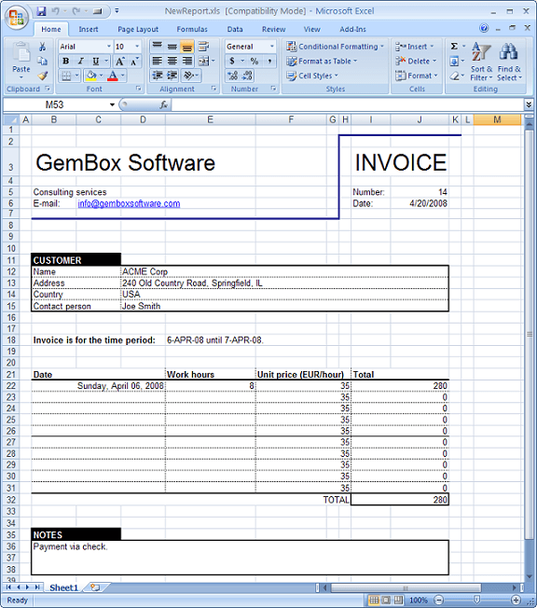Switch to the Data tab
The image size is (537, 608).
pyautogui.click(x=235, y=29)
